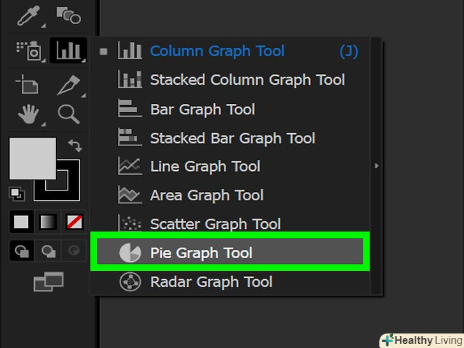Screen dimensions: 464x348
Task: Pick the Line Graph Tool entry
Action: pos(205,166)
